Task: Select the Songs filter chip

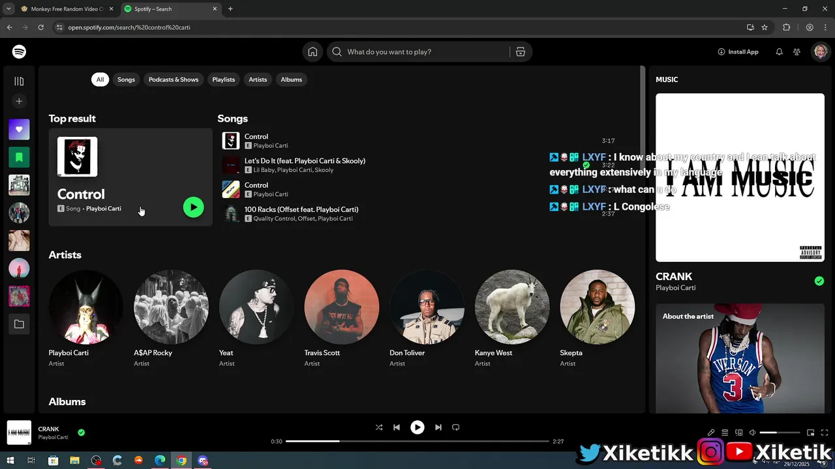Action: pyautogui.click(x=126, y=79)
